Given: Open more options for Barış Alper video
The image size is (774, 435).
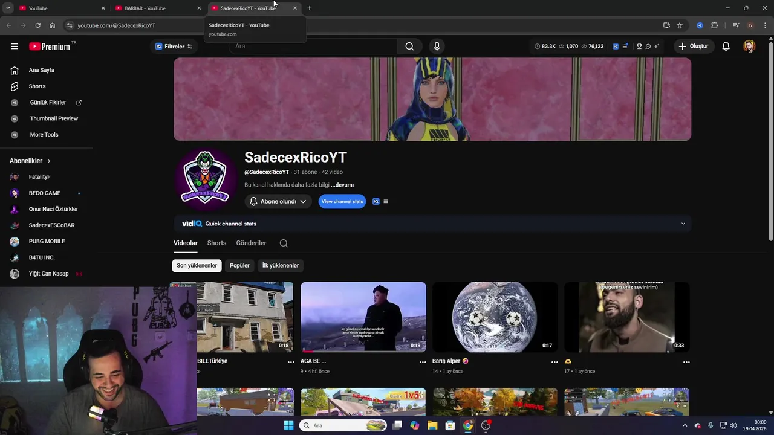Looking at the screenshot, I should [554, 362].
